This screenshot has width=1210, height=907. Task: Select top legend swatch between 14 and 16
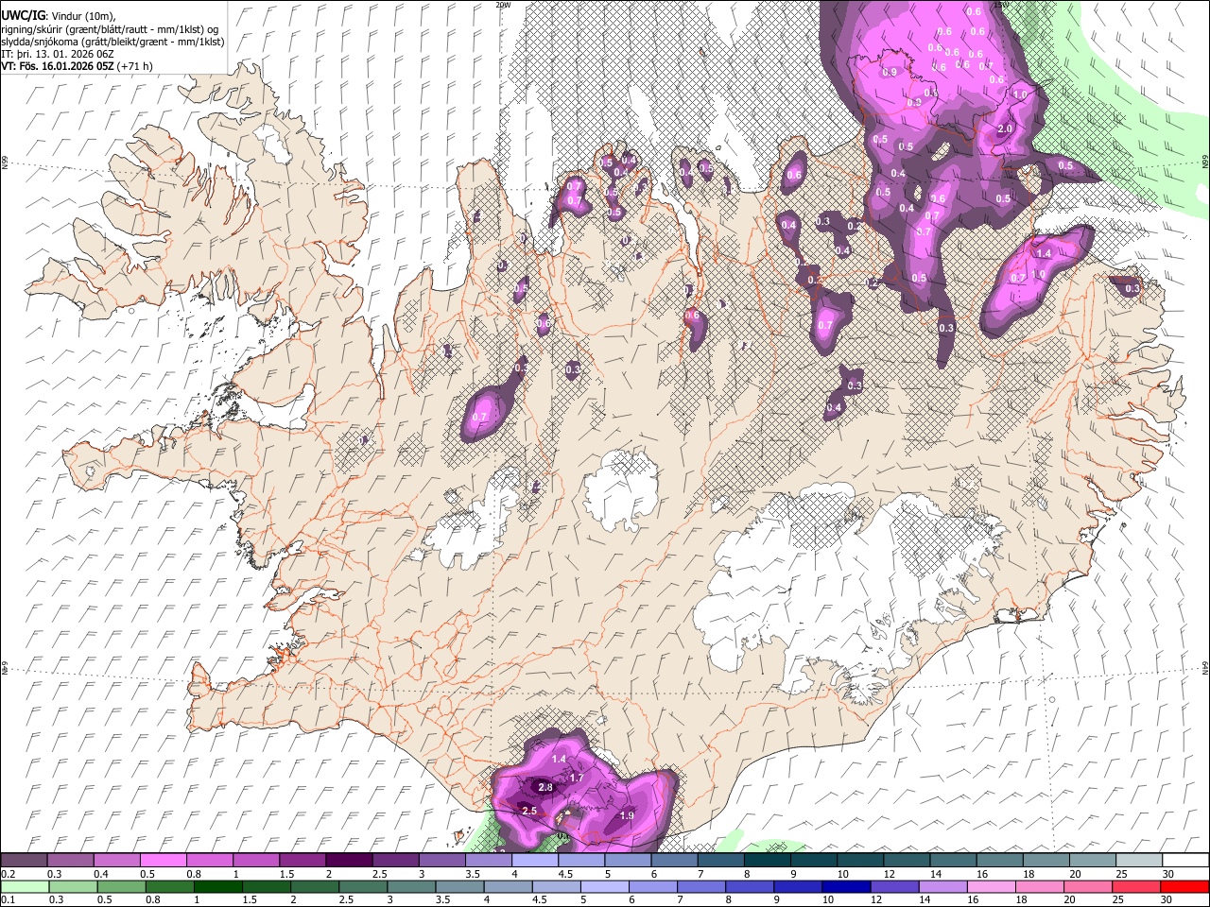coord(954,861)
